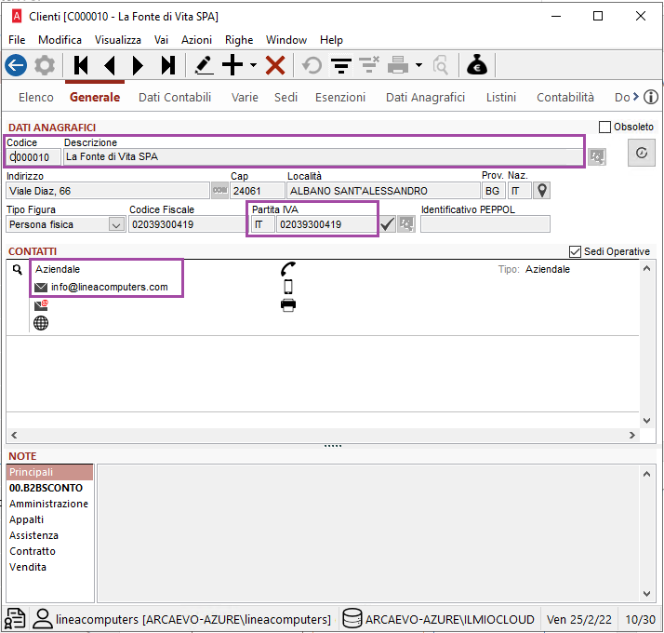Open the print icon dropdown arrow

419,65
